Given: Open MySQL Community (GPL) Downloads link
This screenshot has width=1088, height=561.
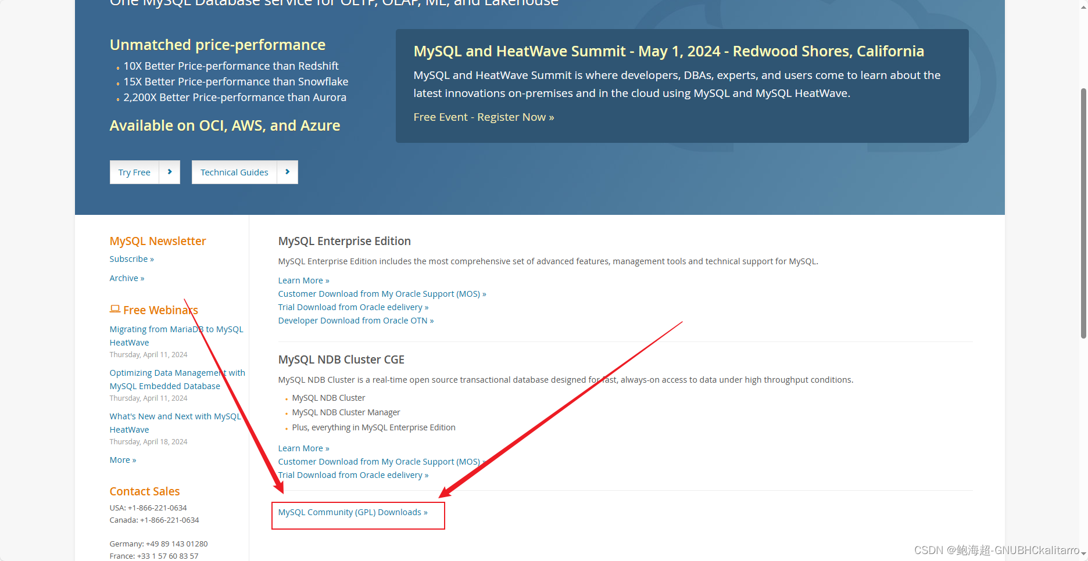Looking at the screenshot, I should click(x=353, y=512).
